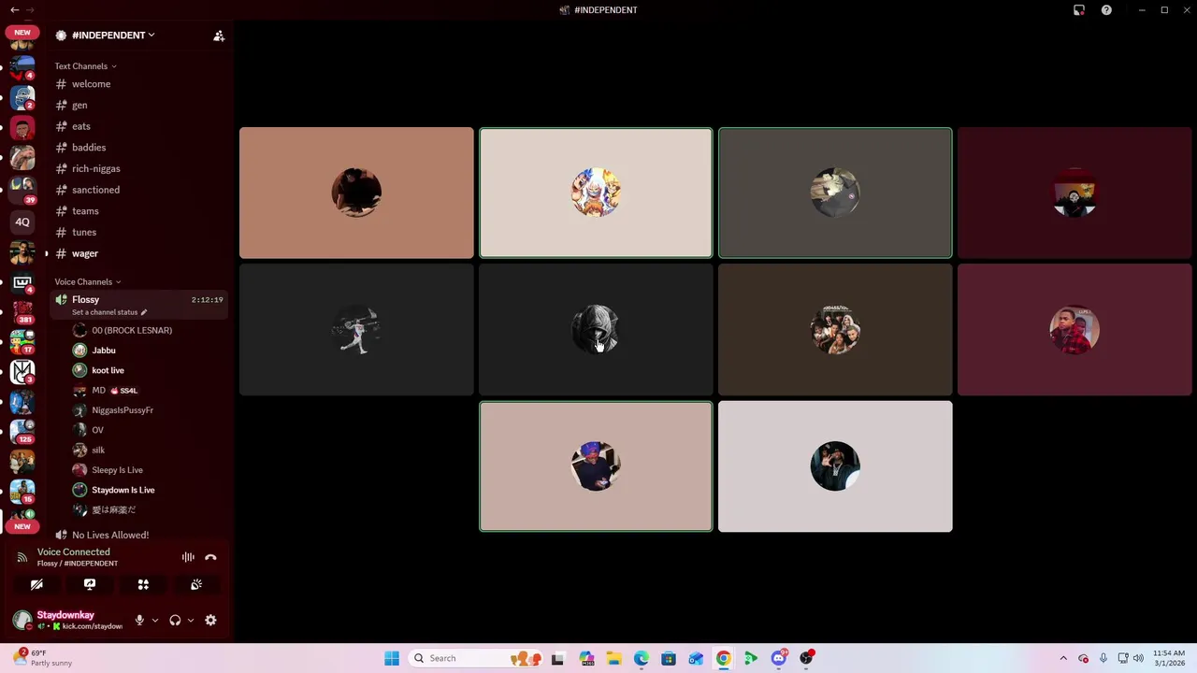Deafen using the headphones icon
The height and width of the screenshot is (673, 1197).
point(175,620)
